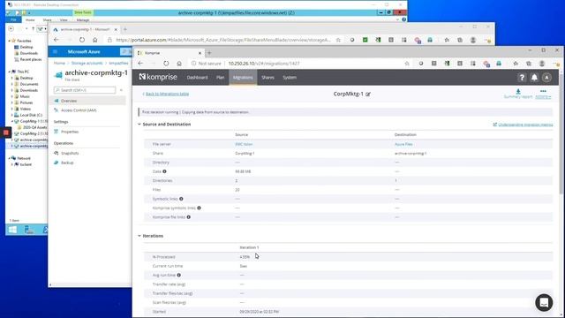Open the Komprise notifications bell
565x318 pixels.
(x=534, y=77)
